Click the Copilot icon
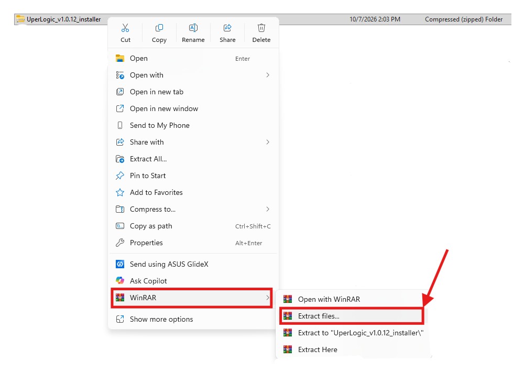Screen dimensions: 513x372 point(120,281)
